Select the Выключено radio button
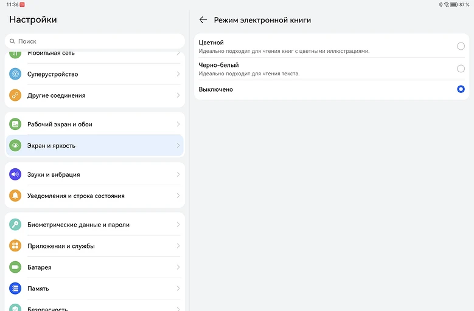474x311 pixels. pyautogui.click(x=461, y=89)
